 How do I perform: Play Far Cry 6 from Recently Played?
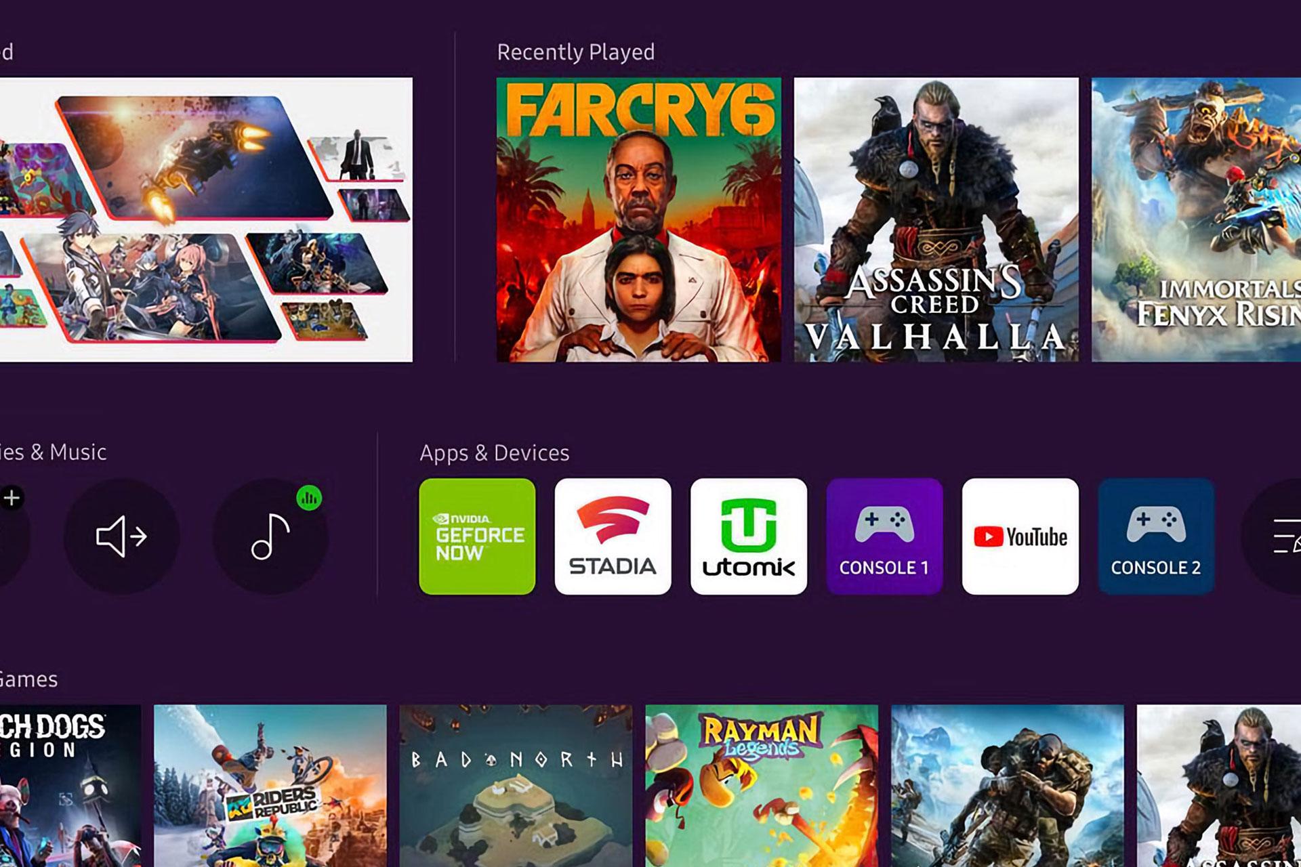638,219
